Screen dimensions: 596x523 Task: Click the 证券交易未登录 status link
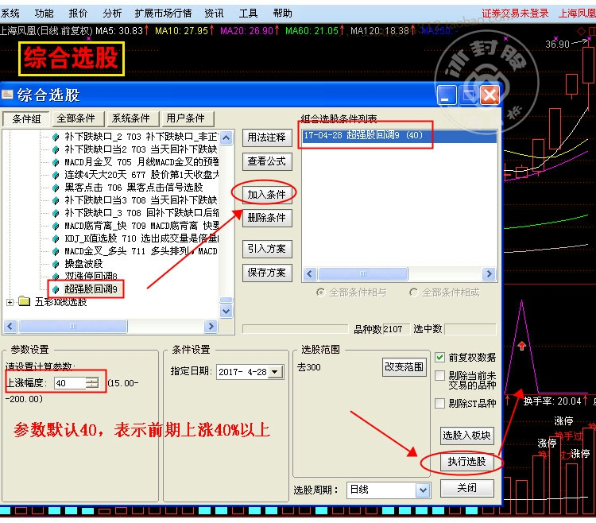click(x=516, y=14)
